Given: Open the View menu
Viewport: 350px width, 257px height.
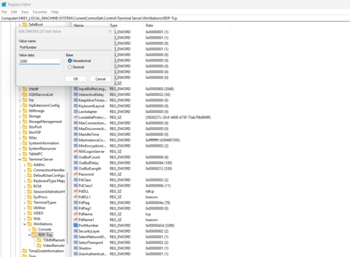Looking at the screenshot, I should click(x=25, y=11).
